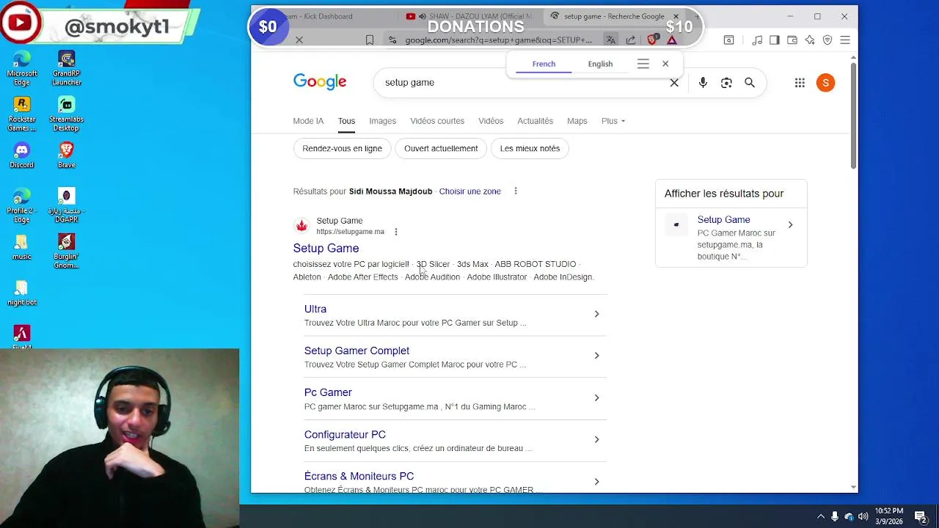Open Brave VPN shield icon
Image resolution: width=939 pixels, height=528 pixels.
[x=827, y=40]
